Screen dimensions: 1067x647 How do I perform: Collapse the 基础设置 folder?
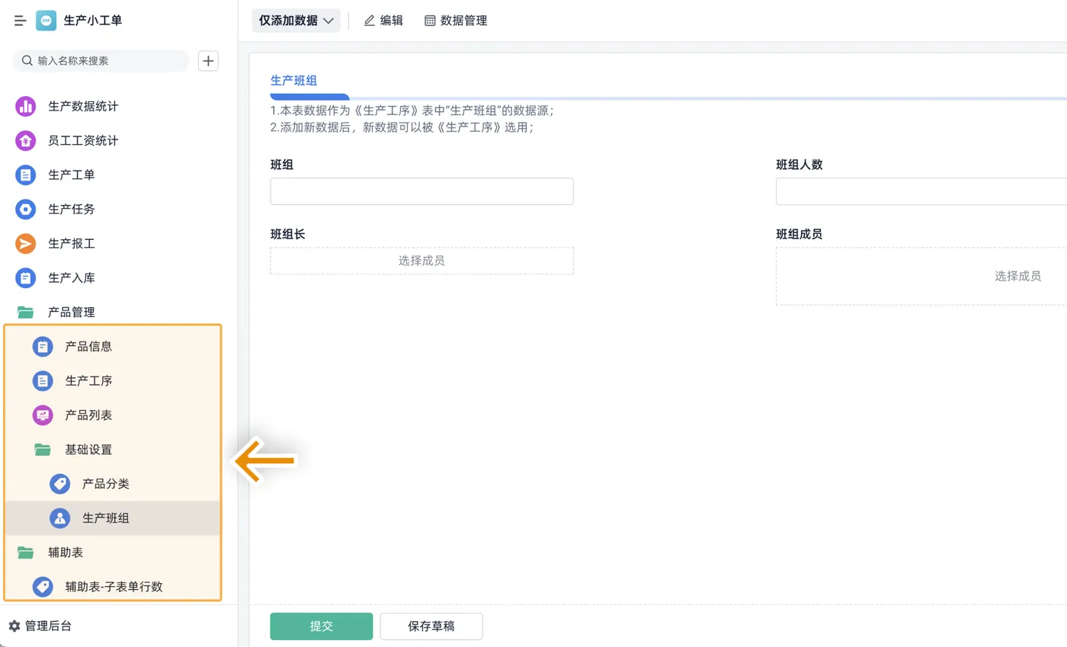tap(43, 450)
